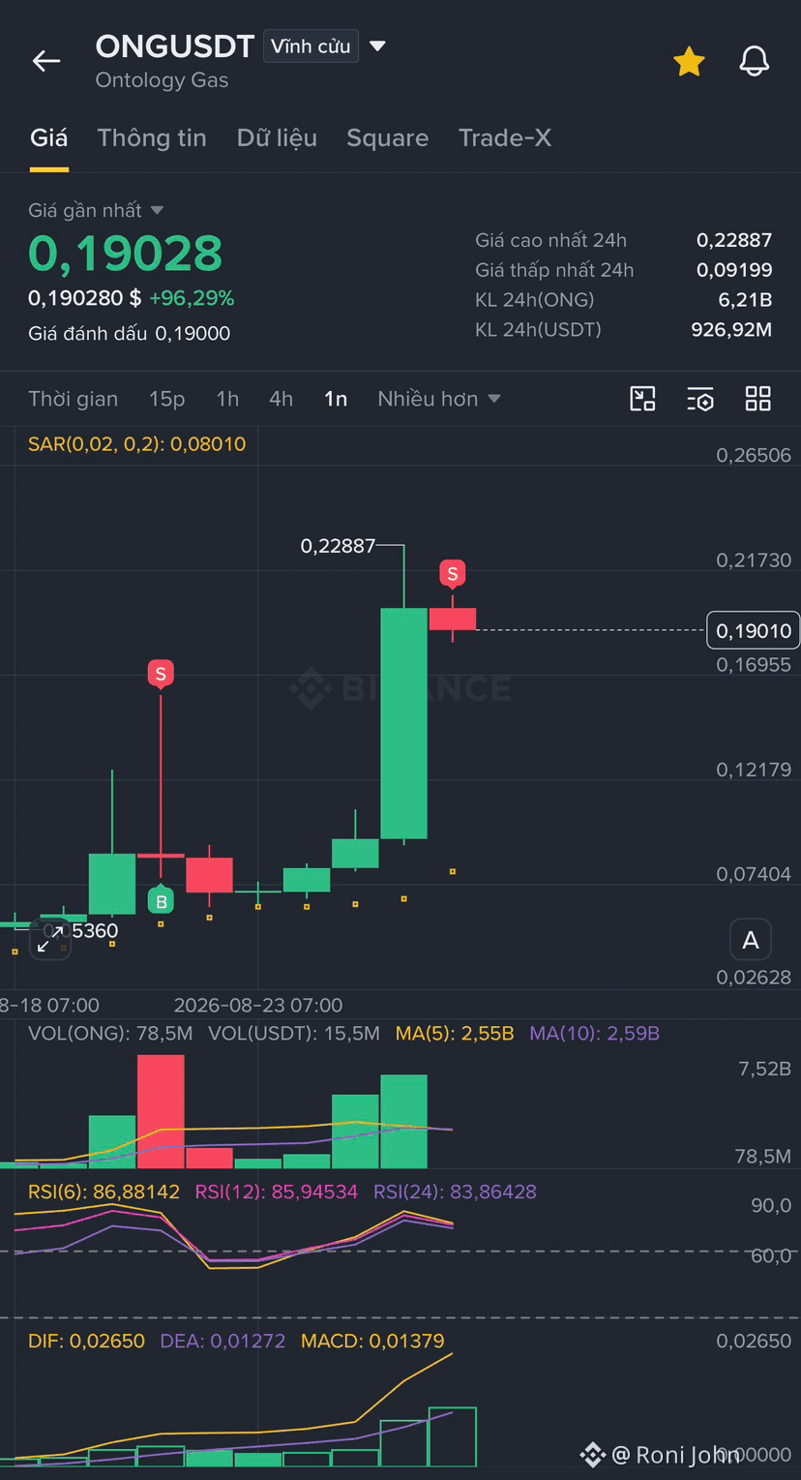Open the Trade-X tab
Screen dimensions: 801x1480
click(505, 138)
